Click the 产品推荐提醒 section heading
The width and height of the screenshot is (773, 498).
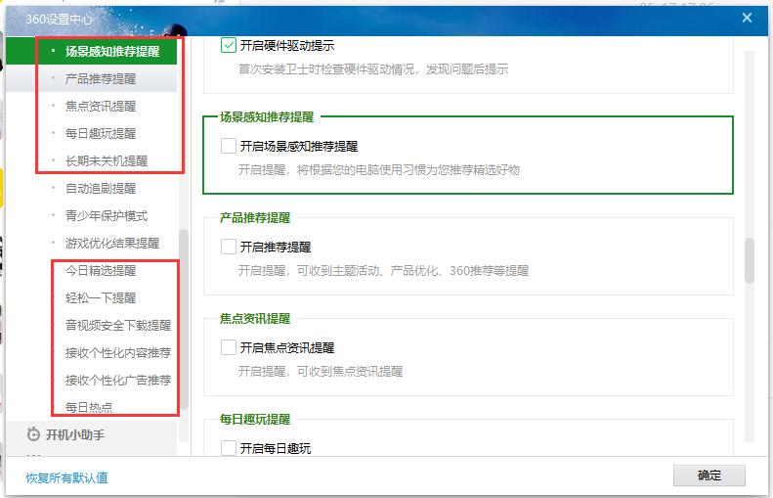pos(255,217)
